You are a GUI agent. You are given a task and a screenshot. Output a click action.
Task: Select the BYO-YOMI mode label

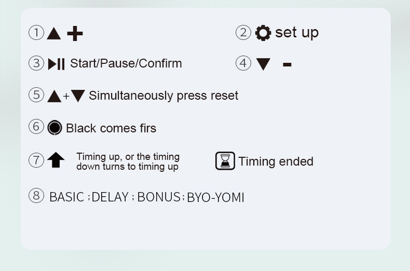coord(215,197)
